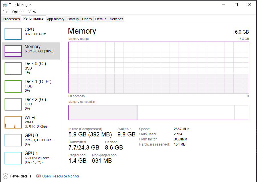Viewport: 257px width, 182px height.
Task: Open the Options menu
Action: point(18,12)
